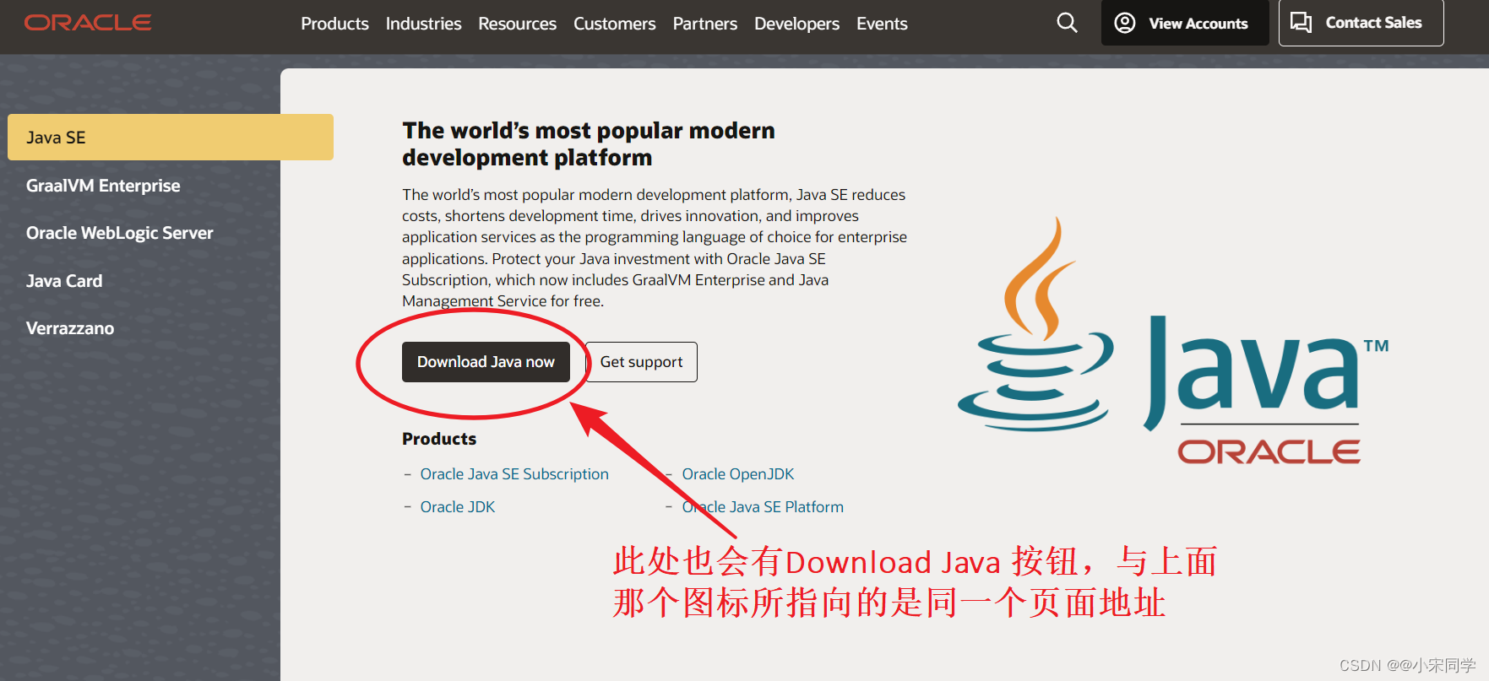Open the Industries menu

coord(423,24)
